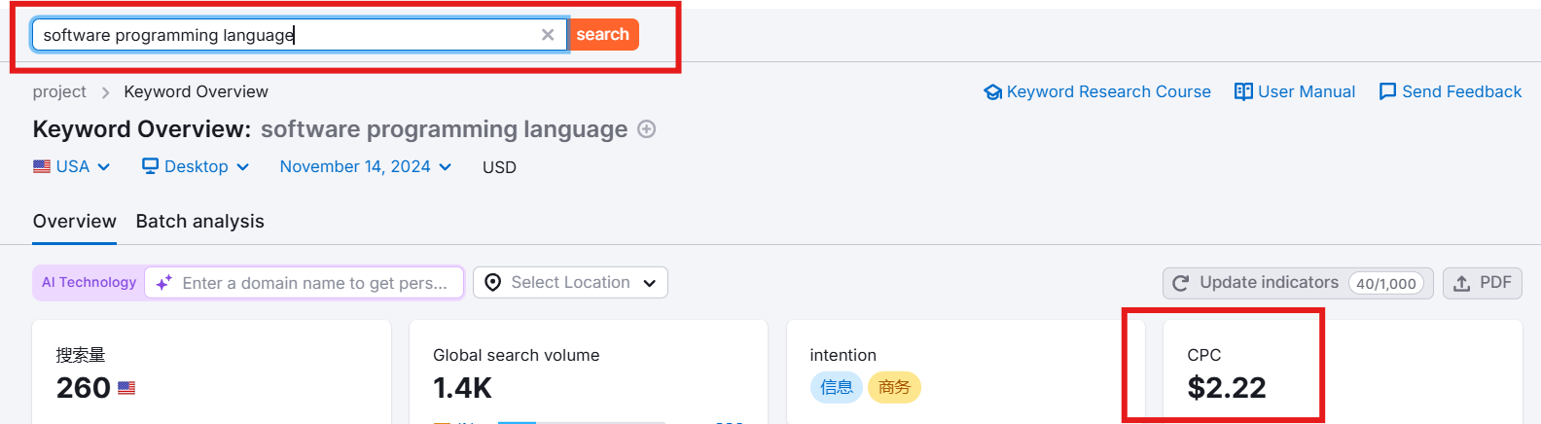The image size is (1541, 424).
Task: Focus the domain name input field
Action: pyautogui.click(x=305, y=283)
